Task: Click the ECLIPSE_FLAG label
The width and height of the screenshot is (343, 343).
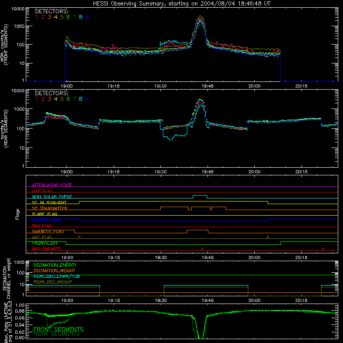Action: (47, 220)
